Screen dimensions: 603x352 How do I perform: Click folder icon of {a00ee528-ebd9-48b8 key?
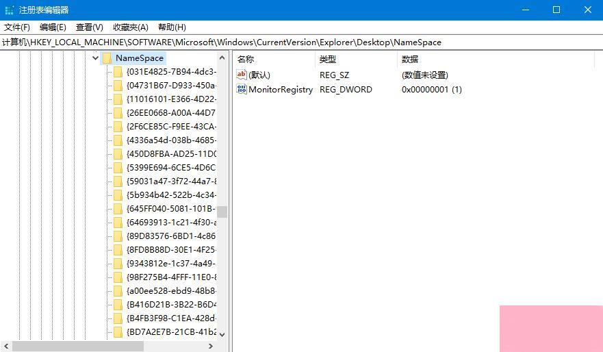coord(118,291)
